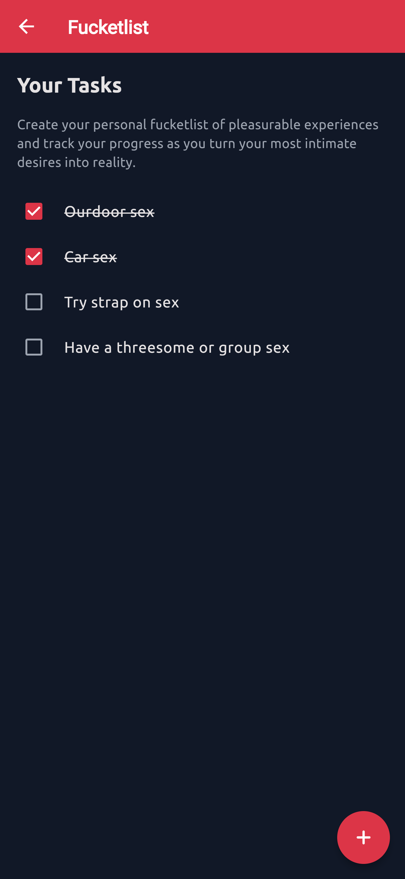This screenshot has height=879, width=405.
Task: Uncheck the completed Ourdoor sex task
Action: (33, 212)
